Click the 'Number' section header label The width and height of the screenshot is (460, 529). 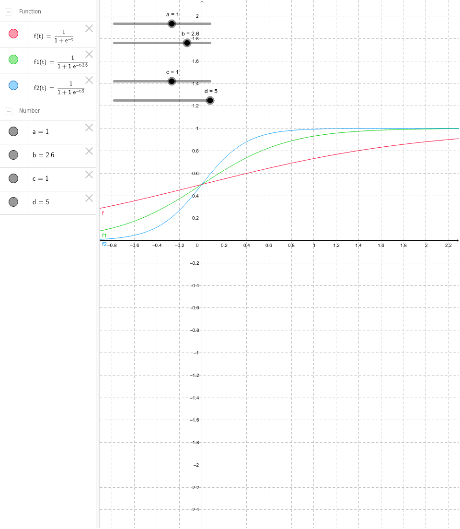(29, 111)
